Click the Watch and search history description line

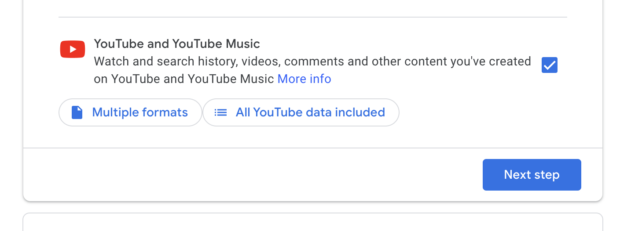[x=312, y=61]
